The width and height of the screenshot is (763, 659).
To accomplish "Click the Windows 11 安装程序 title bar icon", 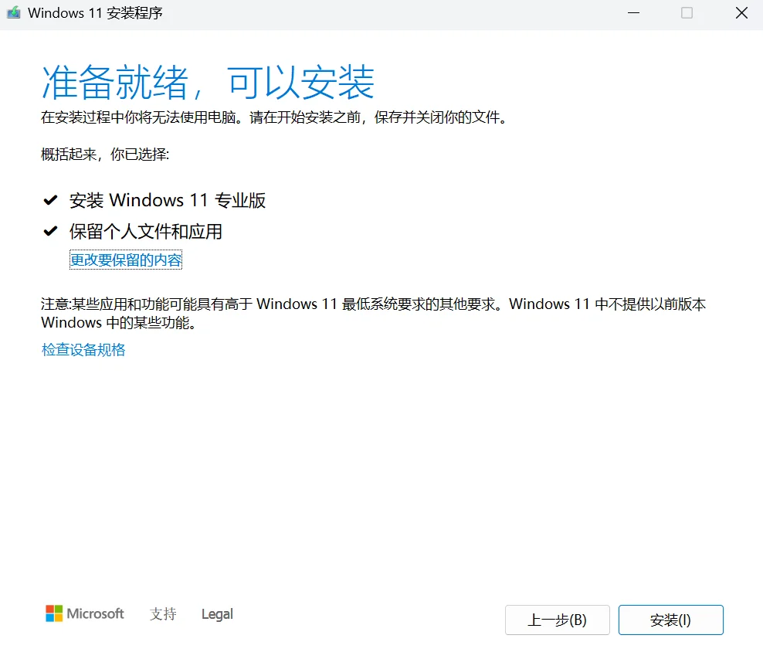I will 13,13.
